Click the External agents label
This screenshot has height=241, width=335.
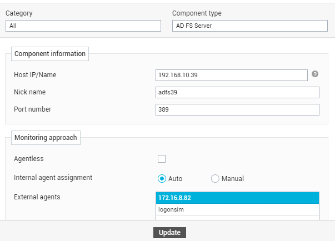click(37, 197)
